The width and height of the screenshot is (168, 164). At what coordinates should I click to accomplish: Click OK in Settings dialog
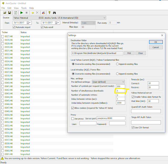tap(156, 42)
